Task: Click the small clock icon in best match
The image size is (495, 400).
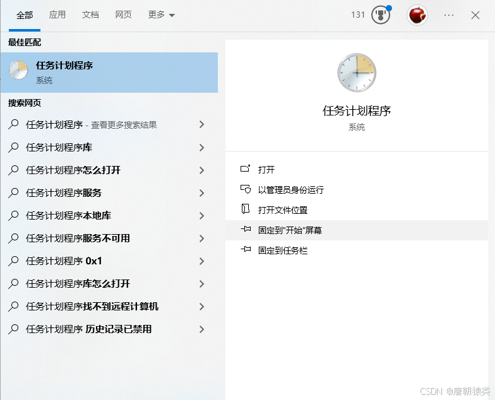Action: coord(18,70)
